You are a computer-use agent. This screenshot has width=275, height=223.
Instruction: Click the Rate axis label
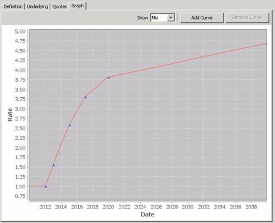tap(10, 115)
